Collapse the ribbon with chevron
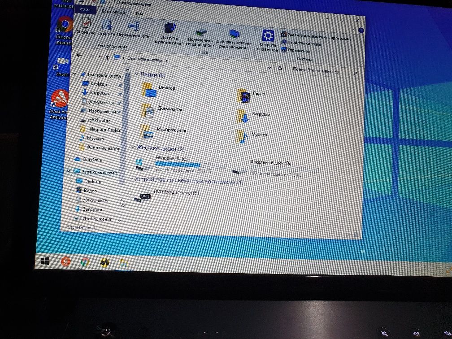 coord(354,30)
